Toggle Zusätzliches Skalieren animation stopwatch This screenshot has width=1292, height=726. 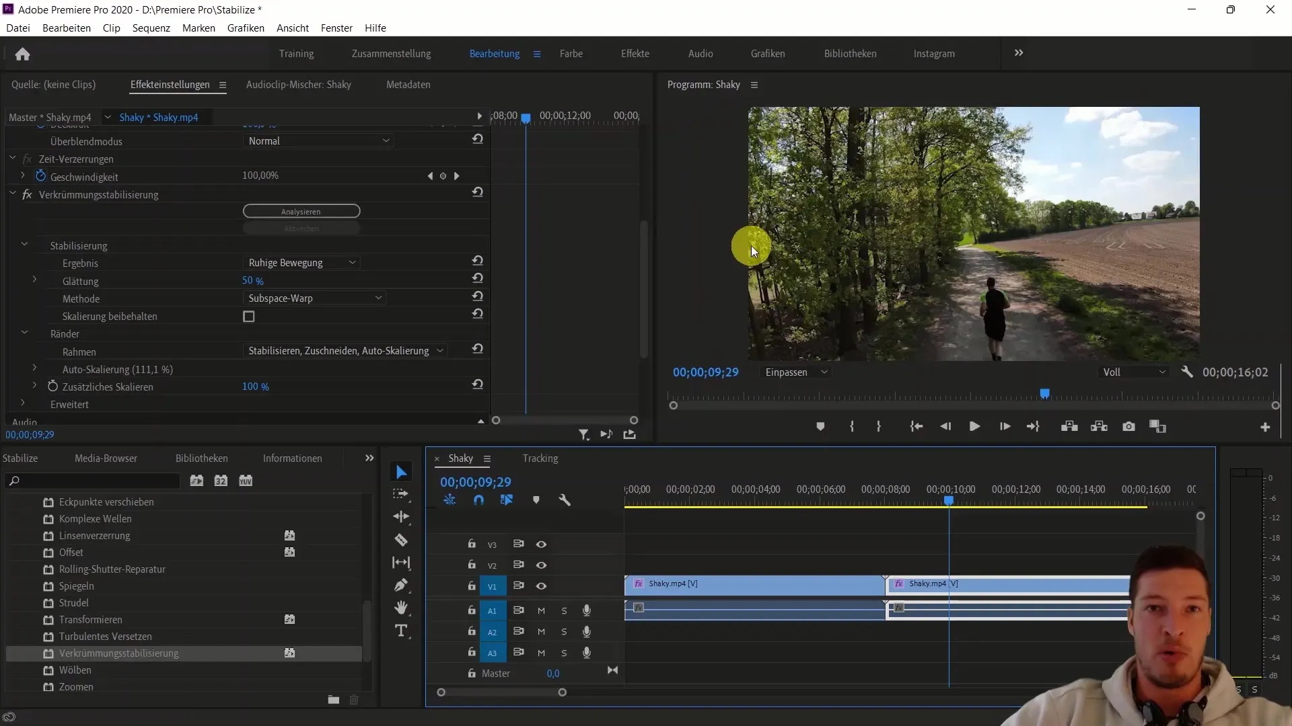click(x=52, y=387)
